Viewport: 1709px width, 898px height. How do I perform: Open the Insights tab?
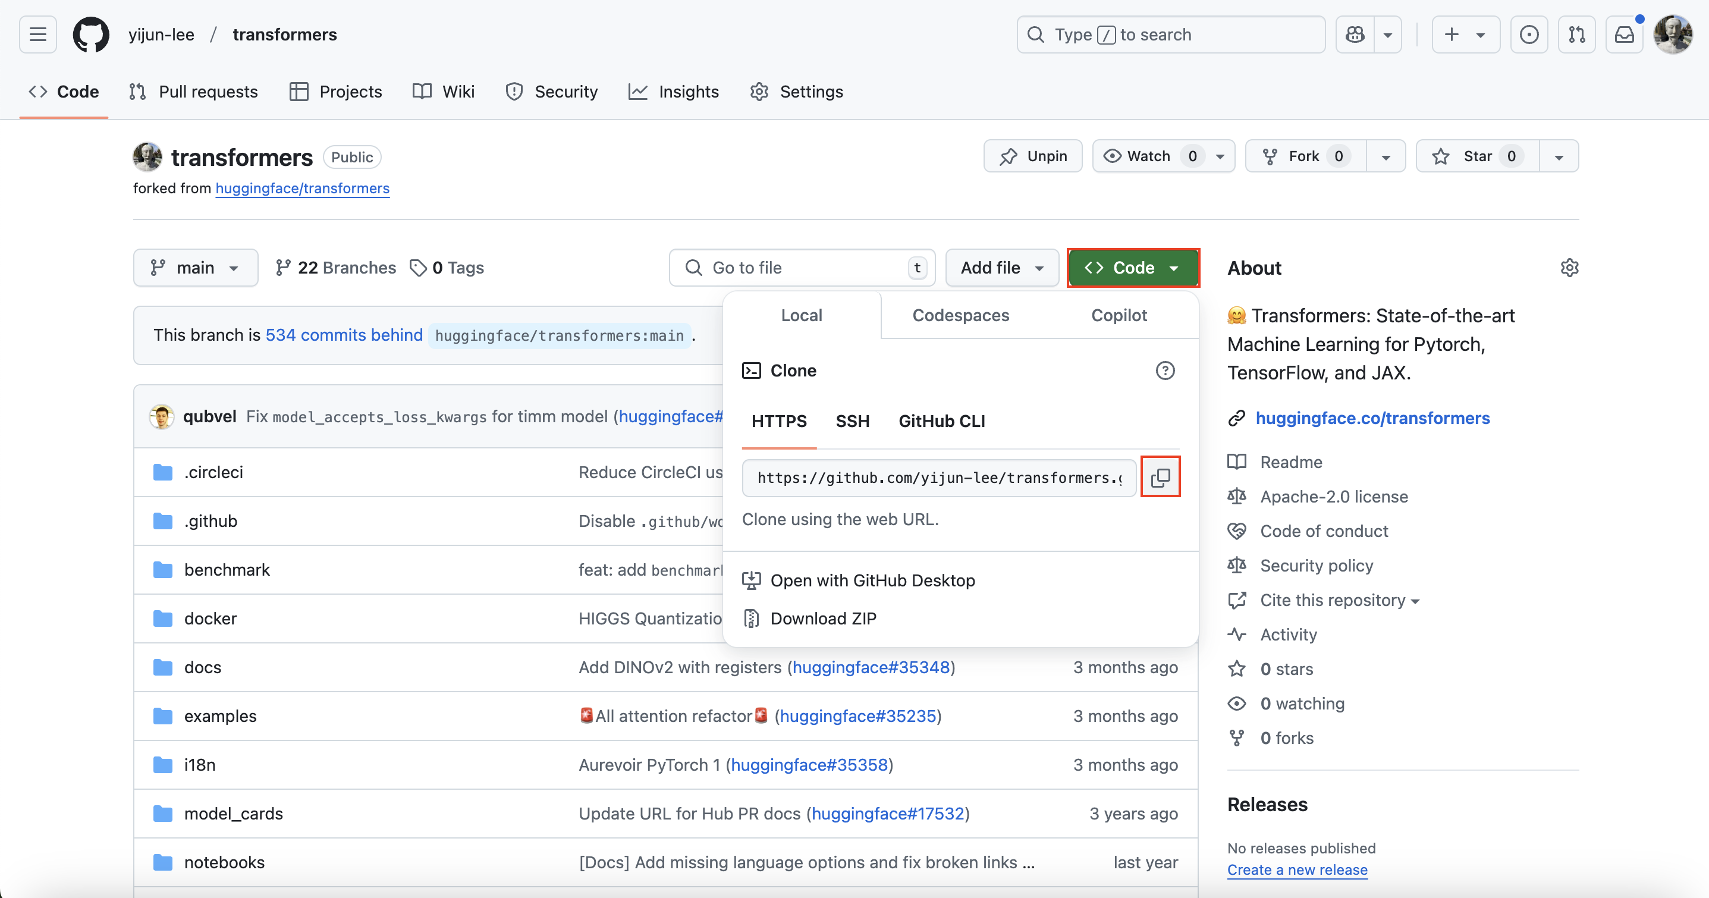674,92
